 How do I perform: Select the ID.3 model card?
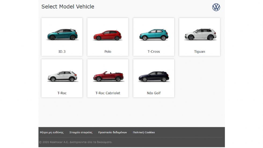click(62, 37)
